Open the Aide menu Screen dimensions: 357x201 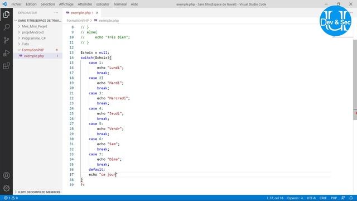click(134, 4)
